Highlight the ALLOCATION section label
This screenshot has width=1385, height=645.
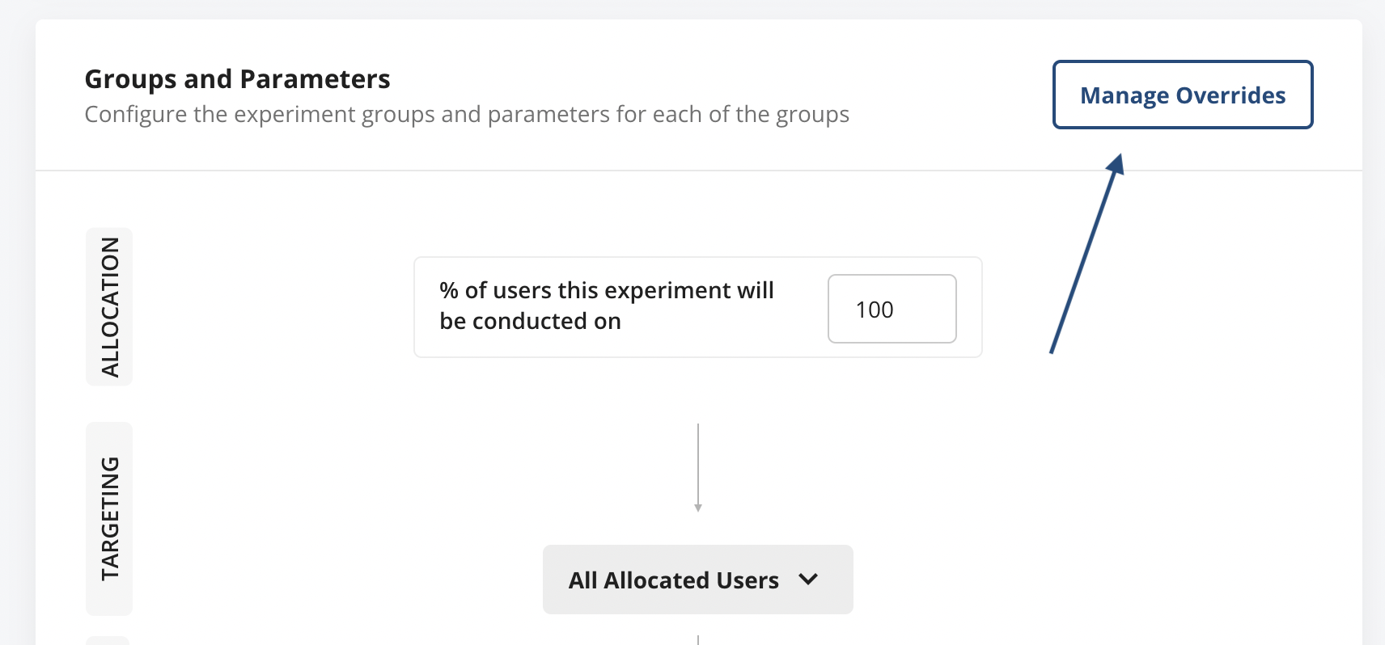pyautogui.click(x=108, y=307)
